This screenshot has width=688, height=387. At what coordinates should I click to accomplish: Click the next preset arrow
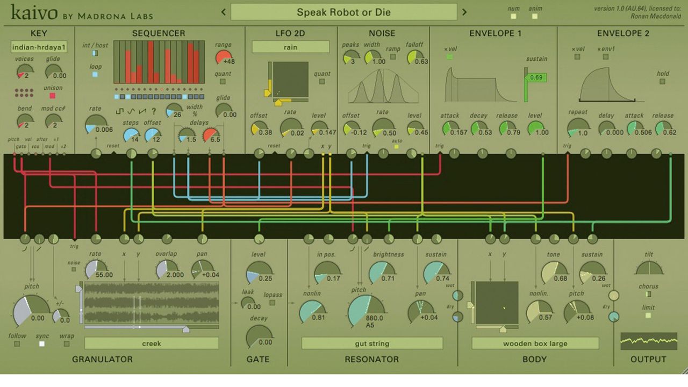coord(465,12)
